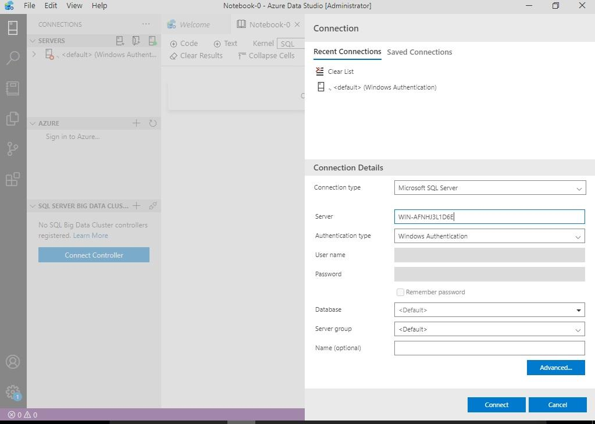Open the Accounts icon in activity bar

[x=13, y=362]
